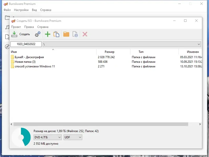Click the Создать text button
Image resolution: width=209 pixels, height=157 pixels.
[x=25, y=34]
